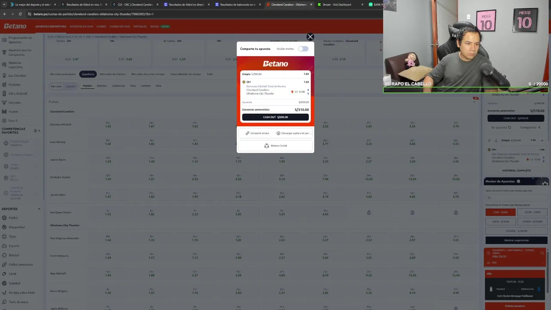Select the Rebotes stat filter
The image size is (551, 310).
[x=102, y=86]
